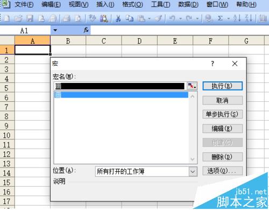Click the fx Insert Function icon
Screen dimensions: 269x210
(x=86, y=30)
